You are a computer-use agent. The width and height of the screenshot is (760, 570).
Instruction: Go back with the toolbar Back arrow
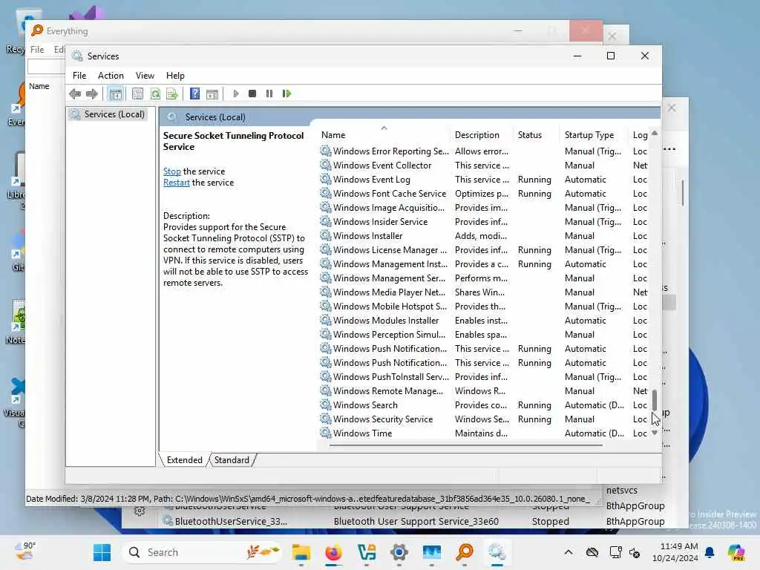click(x=75, y=94)
